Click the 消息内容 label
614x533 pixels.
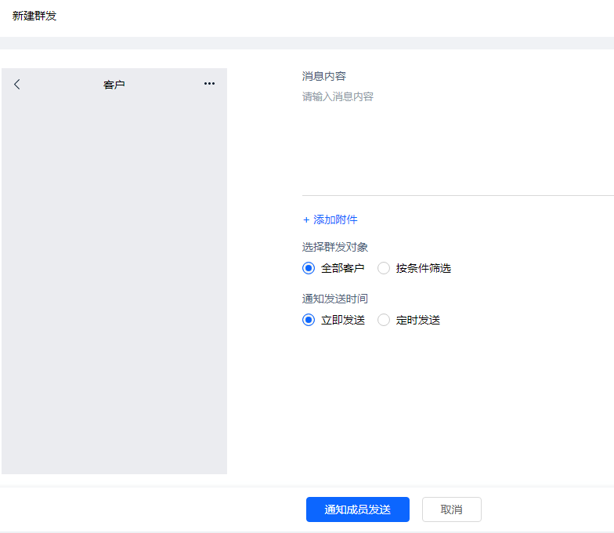click(x=324, y=76)
